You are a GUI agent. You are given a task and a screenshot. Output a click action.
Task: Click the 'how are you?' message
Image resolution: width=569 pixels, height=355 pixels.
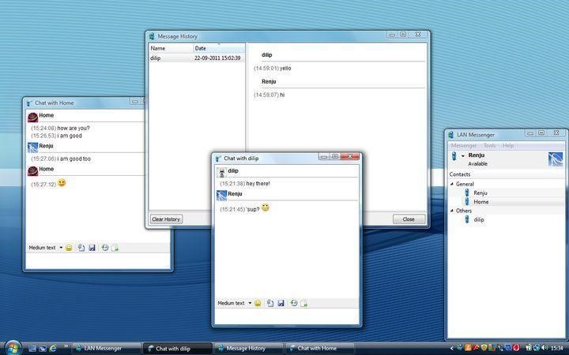[73, 129]
